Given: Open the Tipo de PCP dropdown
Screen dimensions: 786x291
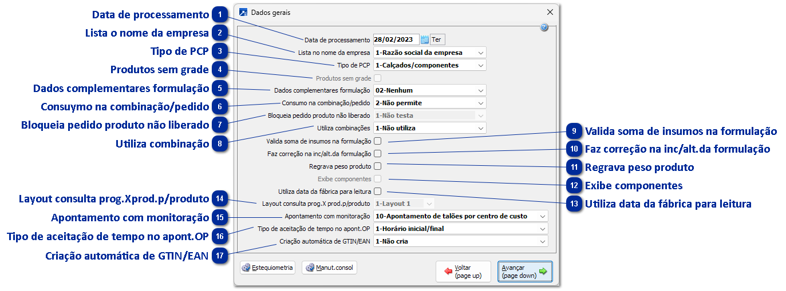Looking at the screenshot, I should [429, 65].
